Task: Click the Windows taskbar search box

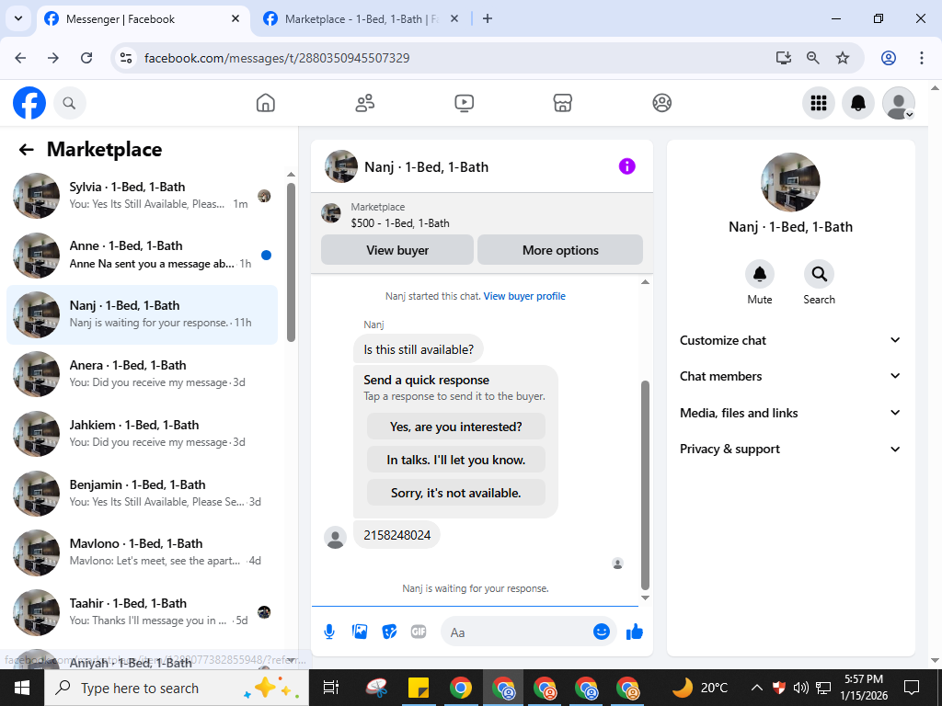Action: (177, 688)
